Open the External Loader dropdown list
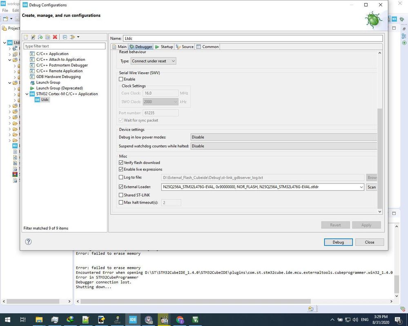This screenshot has width=408, height=326. [361, 187]
